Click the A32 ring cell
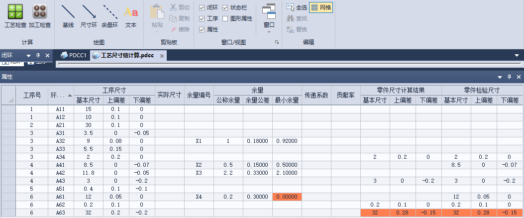524x218 pixels. (x=61, y=141)
